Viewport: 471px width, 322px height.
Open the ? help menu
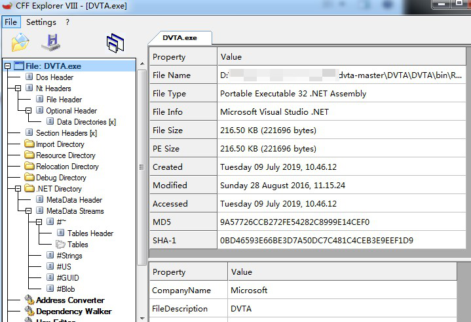point(67,22)
